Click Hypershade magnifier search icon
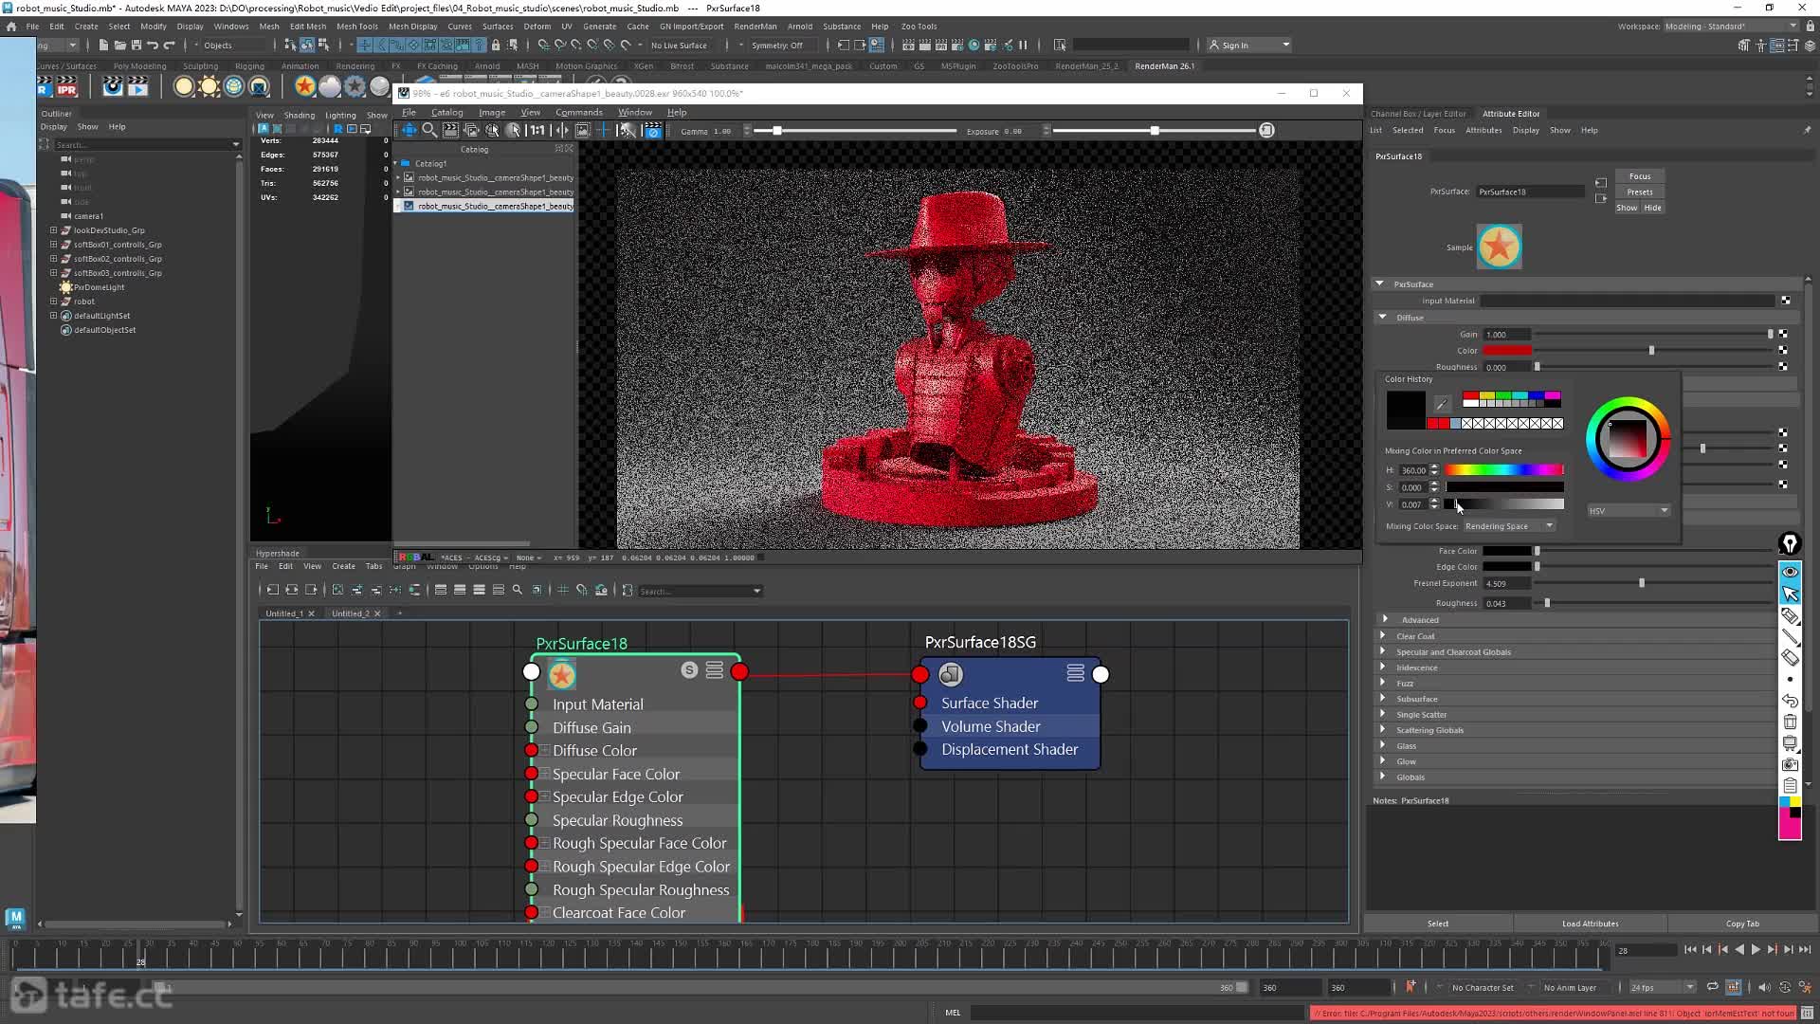Image resolution: width=1820 pixels, height=1024 pixels. click(x=518, y=590)
